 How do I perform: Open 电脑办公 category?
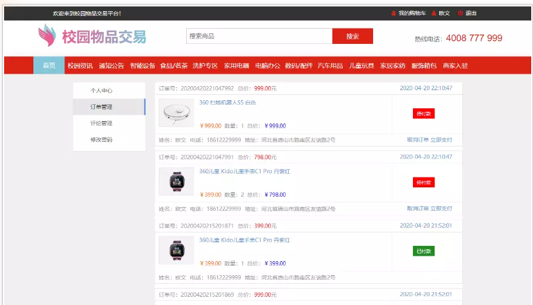click(268, 66)
